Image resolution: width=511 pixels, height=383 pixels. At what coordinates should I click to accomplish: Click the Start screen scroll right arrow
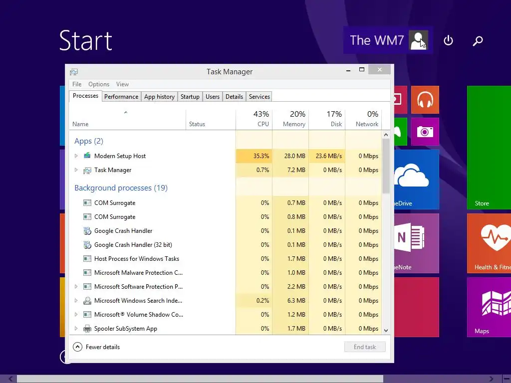click(x=491, y=379)
